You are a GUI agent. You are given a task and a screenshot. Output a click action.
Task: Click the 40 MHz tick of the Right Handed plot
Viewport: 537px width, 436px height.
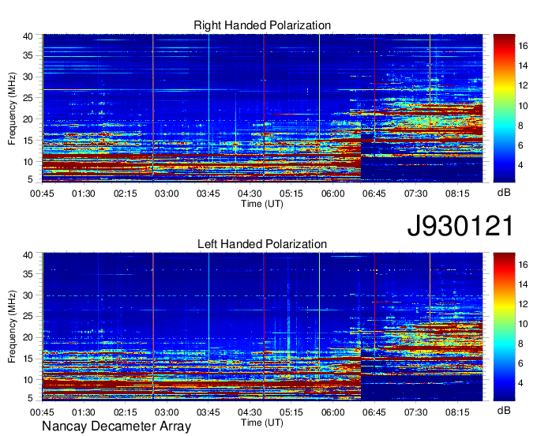click(28, 36)
